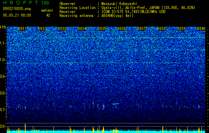Click the 0.8 frequency axis label
Image resolution: width=209 pixels, height=133 pixels.
(3, 93)
